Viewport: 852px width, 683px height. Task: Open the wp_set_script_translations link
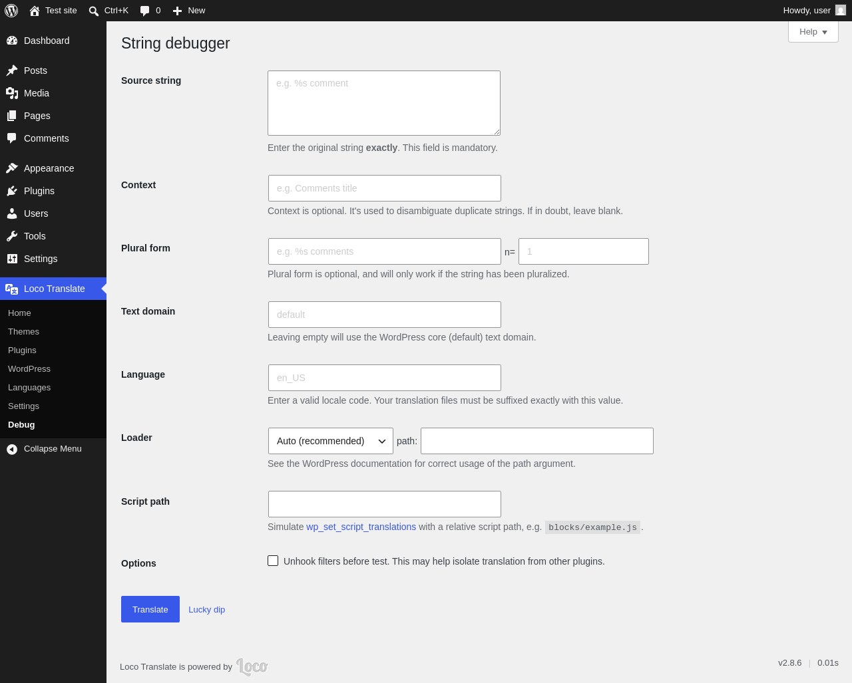pos(361,527)
